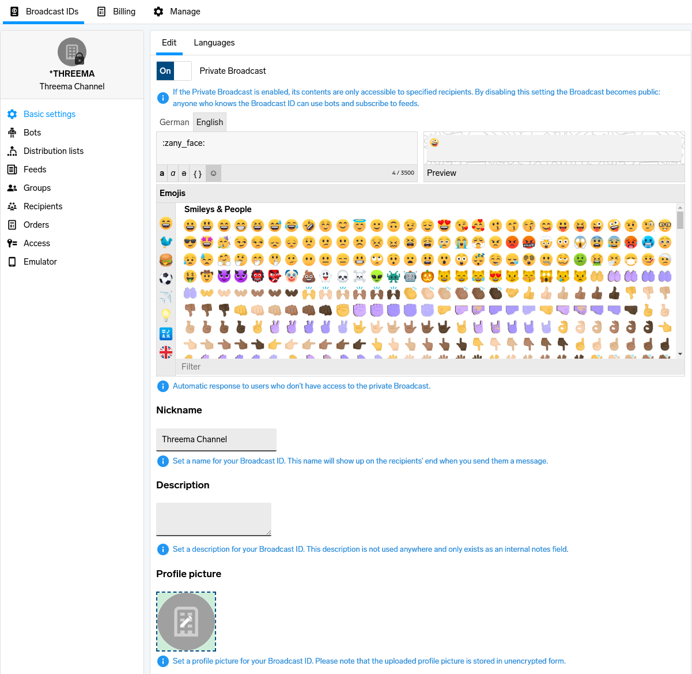Insert the money-mouth face emoji
This screenshot has height=674, width=692.
point(190,276)
